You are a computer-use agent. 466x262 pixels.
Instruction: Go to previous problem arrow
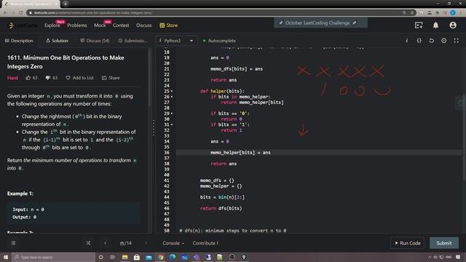[105, 243]
